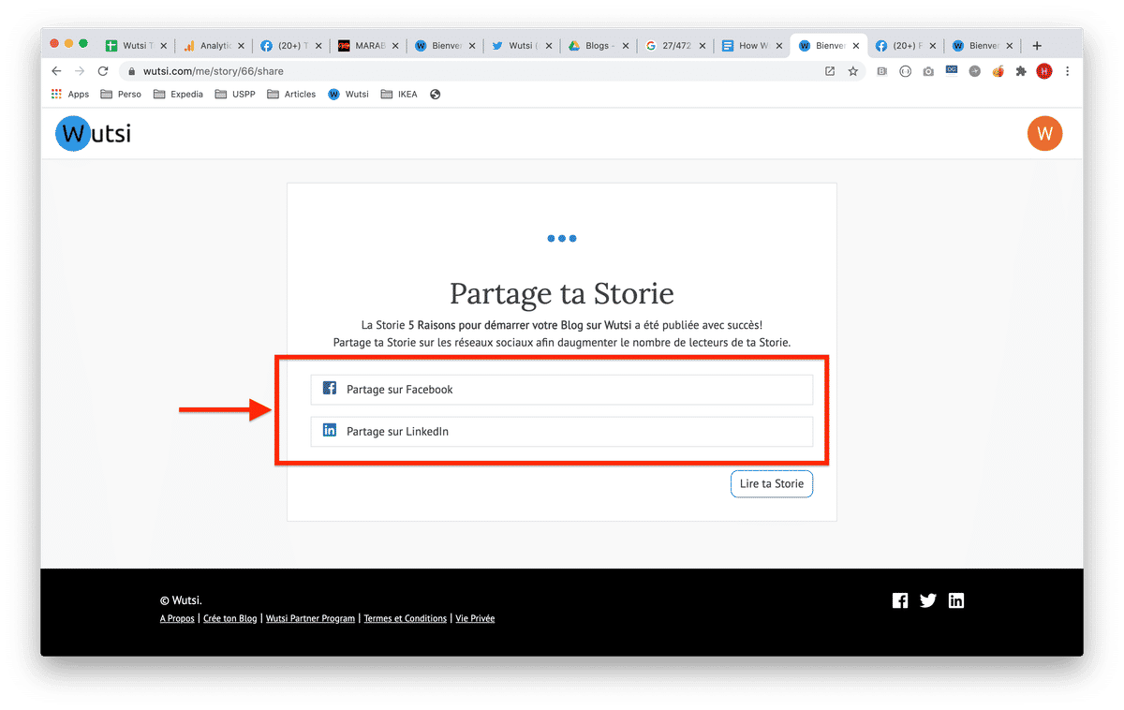Image resolution: width=1124 pixels, height=710 pixels.
Task: Click the LinkedIn icon in the footer
Action: tap(956, 600)
